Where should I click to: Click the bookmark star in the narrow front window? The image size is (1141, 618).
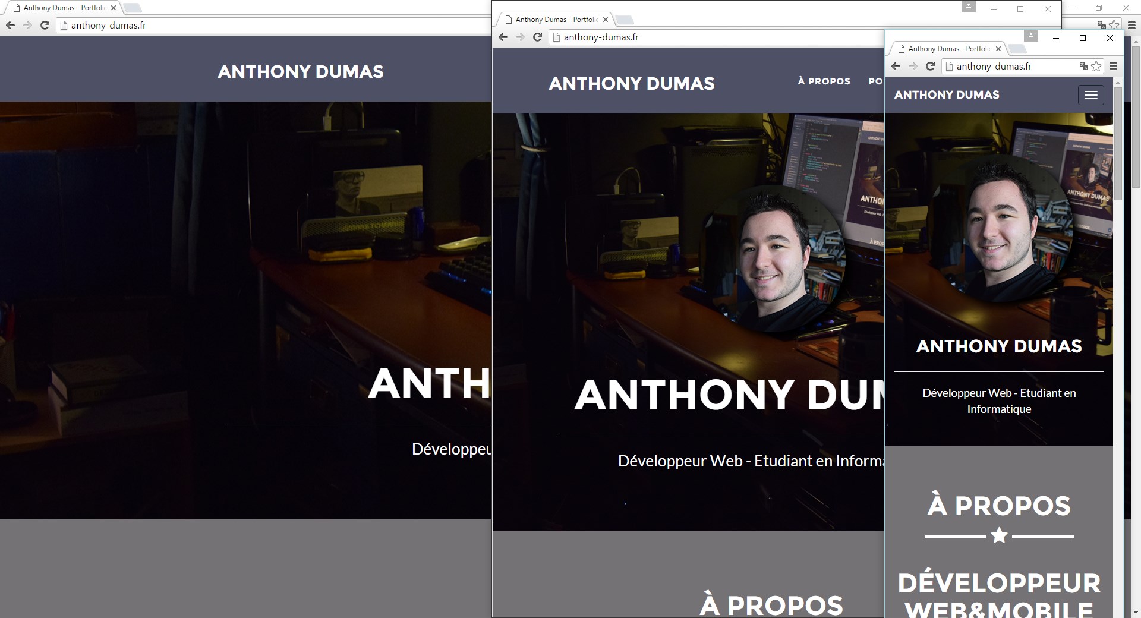coord(1096,67)
